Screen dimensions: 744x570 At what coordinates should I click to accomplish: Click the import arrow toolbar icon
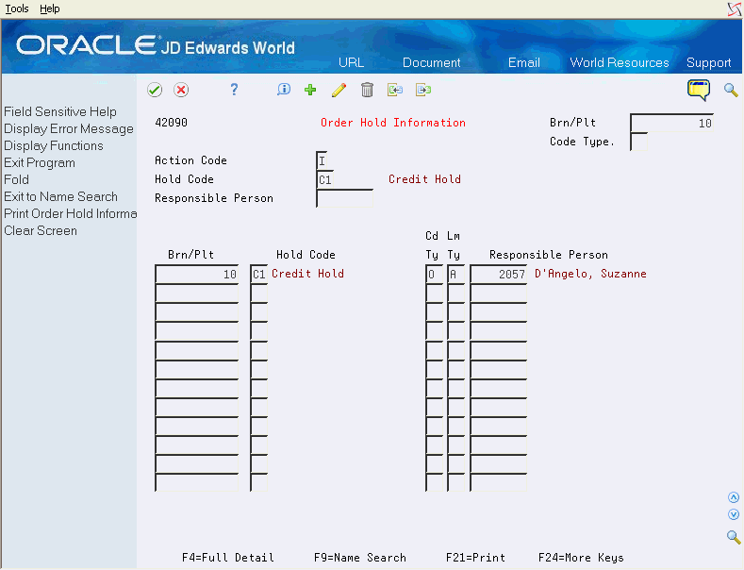point(395,90)
